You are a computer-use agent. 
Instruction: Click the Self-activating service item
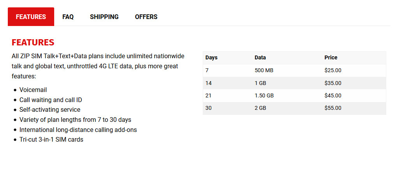(50, 110)
